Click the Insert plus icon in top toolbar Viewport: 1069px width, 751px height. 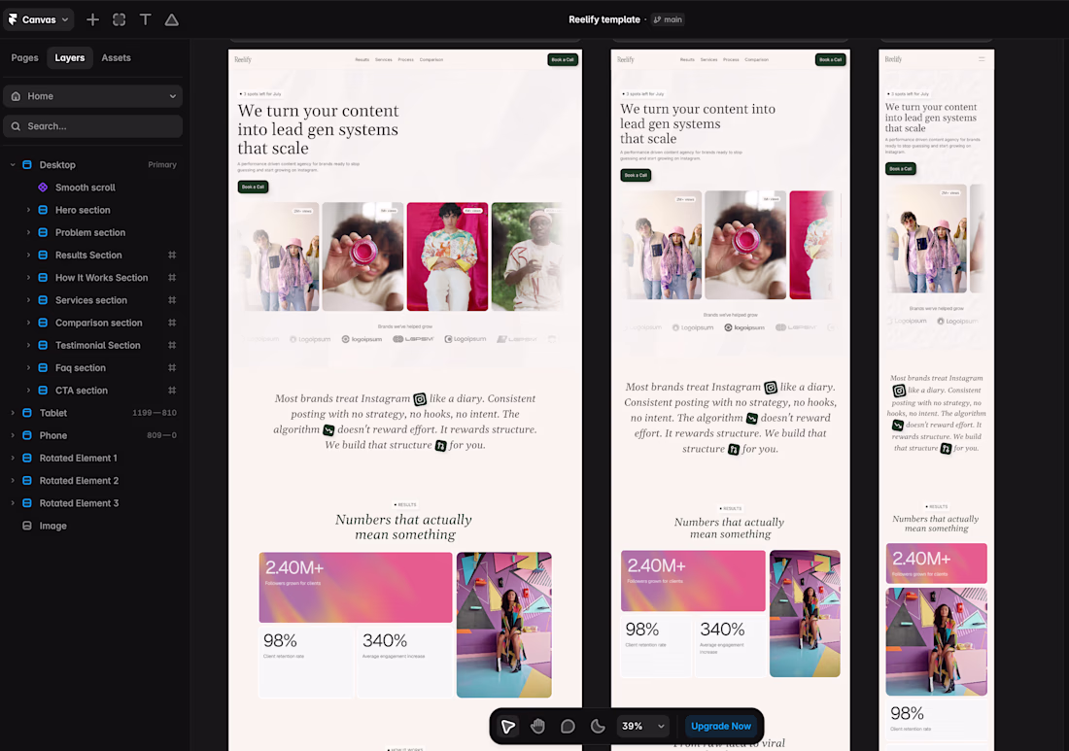pyautogui.click(x=92, y=19)
